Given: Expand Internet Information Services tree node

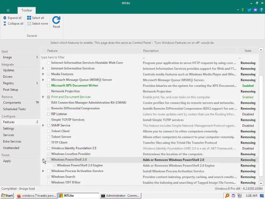Looking at the screenshot, I should coord(43,68).
